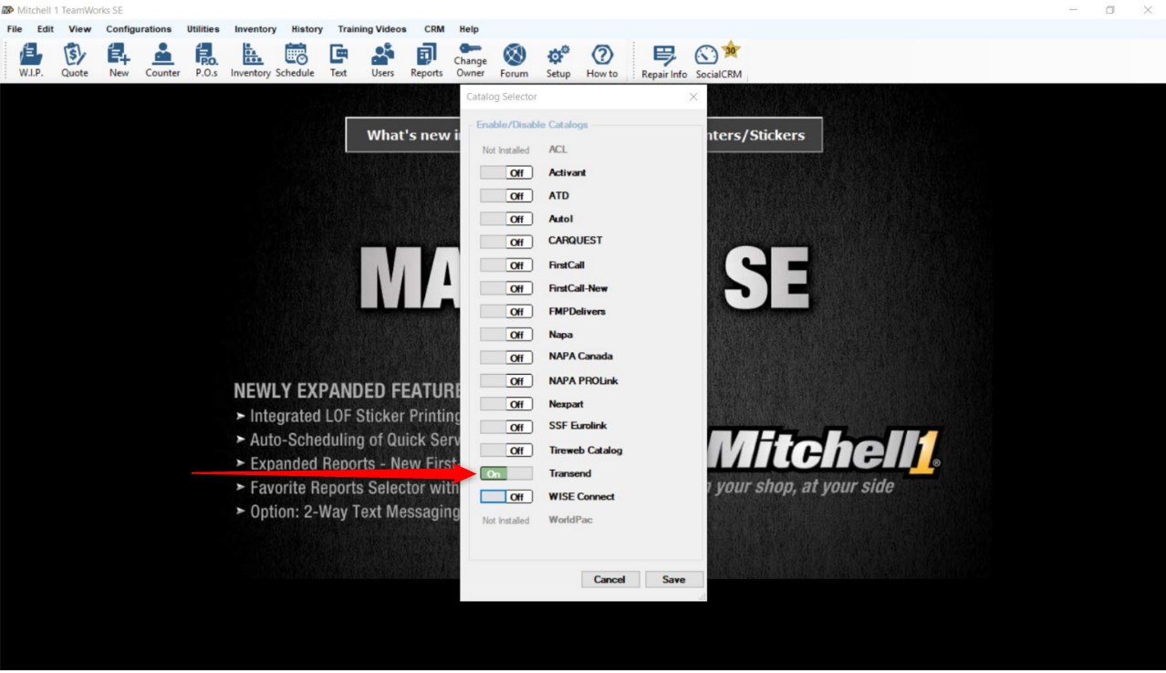Click the Text messaging icon
Image resolution: width=1166 pixels, height=673 pixels.
tap(338, 60)
